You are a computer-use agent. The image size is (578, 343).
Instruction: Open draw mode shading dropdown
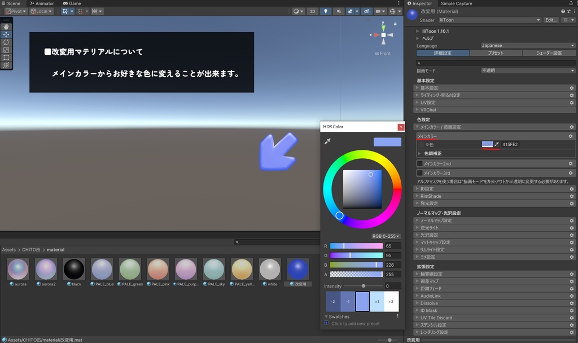pyautogui.click(x=298, y=11)
